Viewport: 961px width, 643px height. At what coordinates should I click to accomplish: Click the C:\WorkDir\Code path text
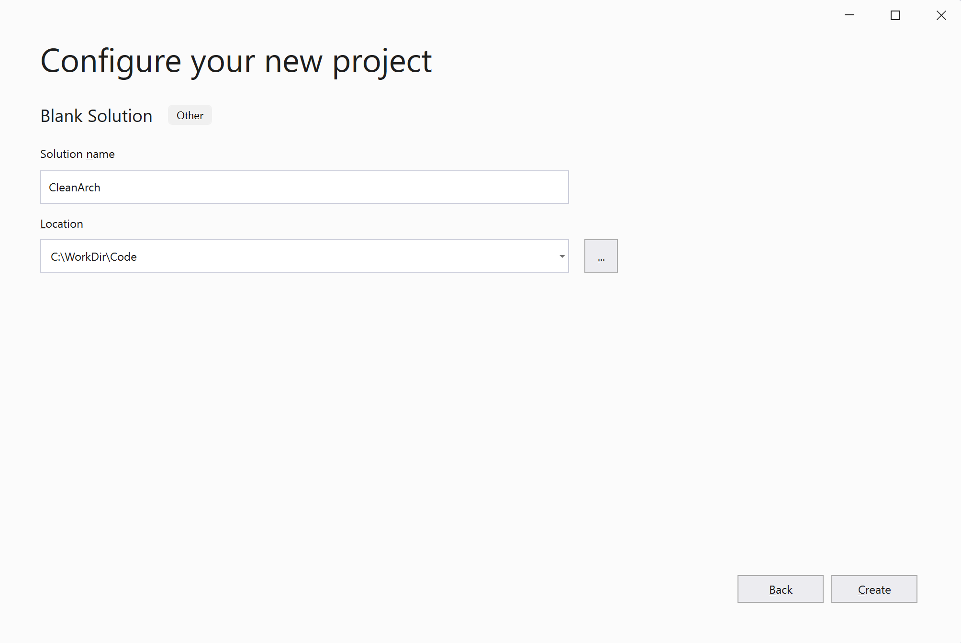[94, 256]
